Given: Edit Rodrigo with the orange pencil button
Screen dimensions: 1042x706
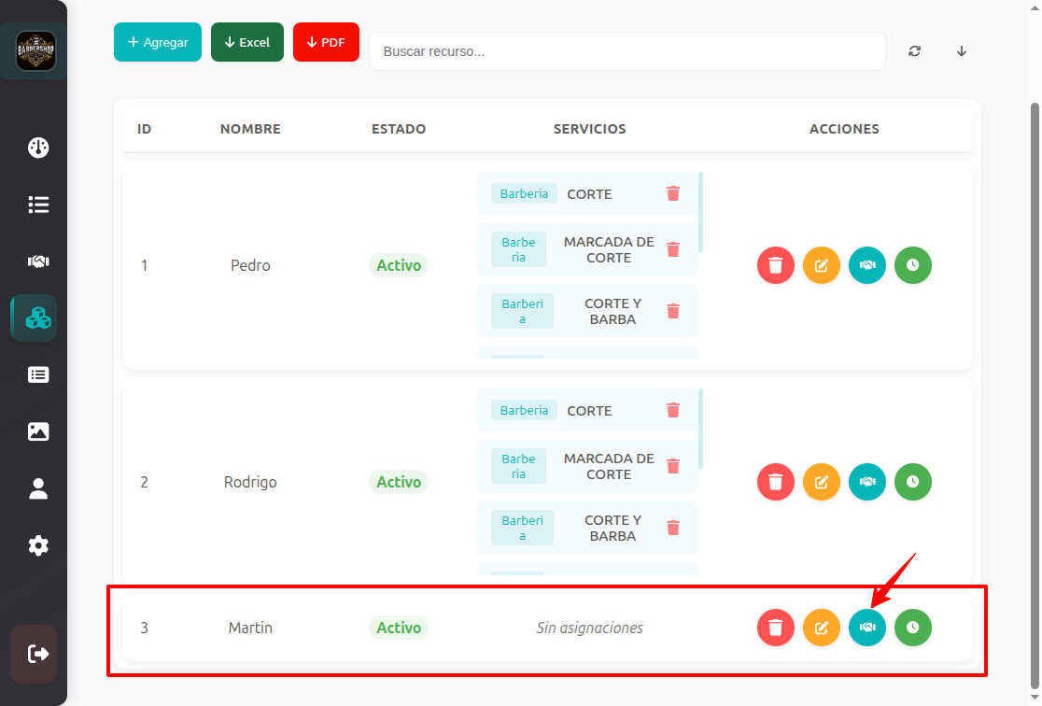Looking at the screenshot, I should coord(822,482).
